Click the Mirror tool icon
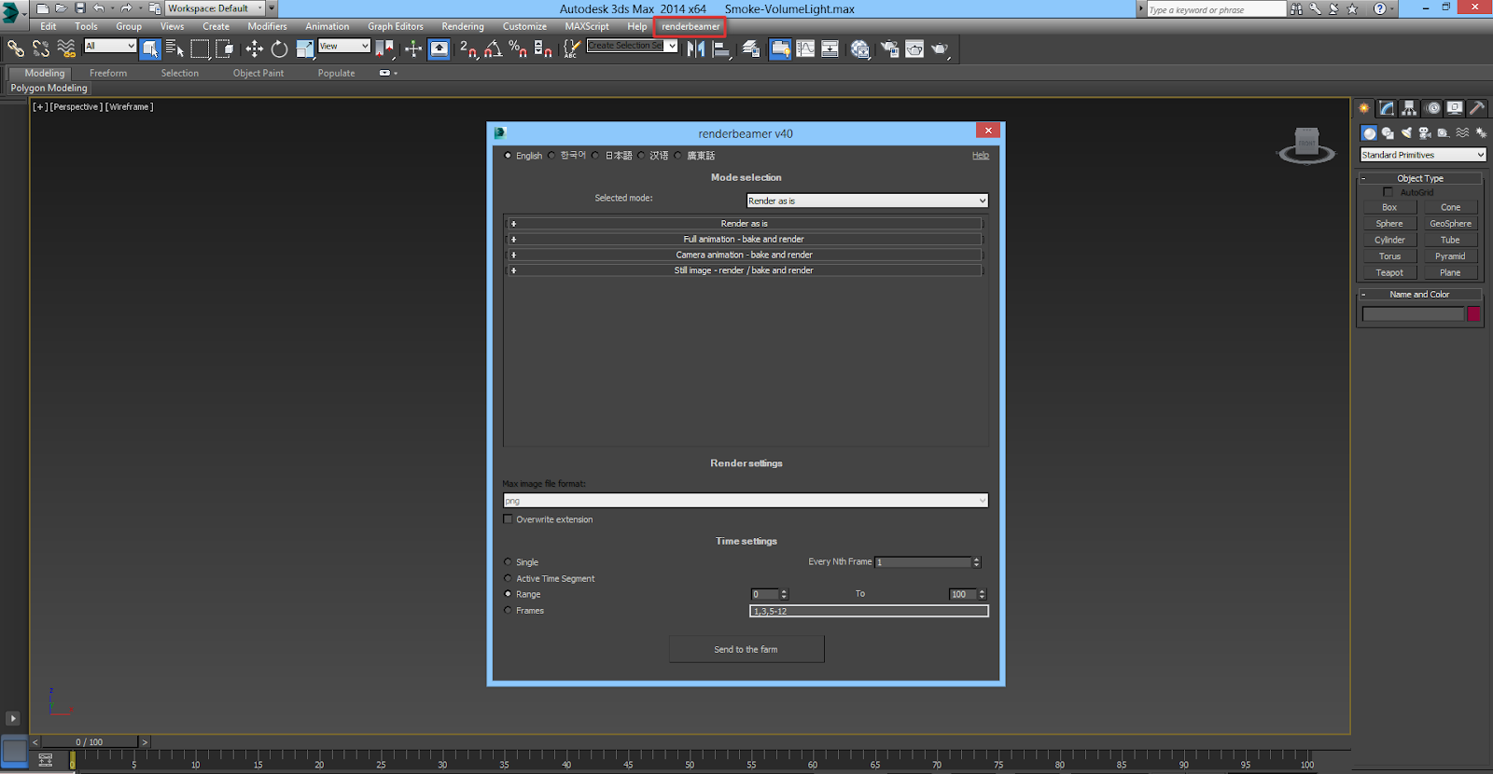Image resolution: width=1493 pixels, height=774 pixels. (x=696, y=48)
